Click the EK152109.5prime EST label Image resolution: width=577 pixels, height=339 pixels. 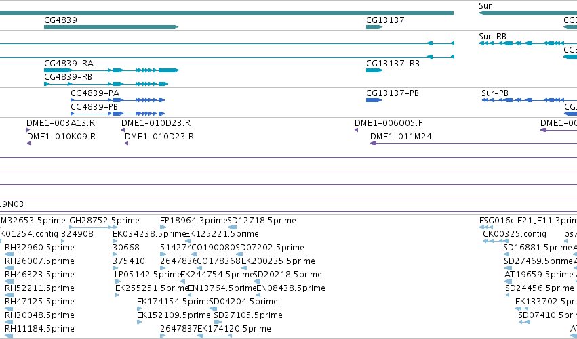tap(174, 315)
